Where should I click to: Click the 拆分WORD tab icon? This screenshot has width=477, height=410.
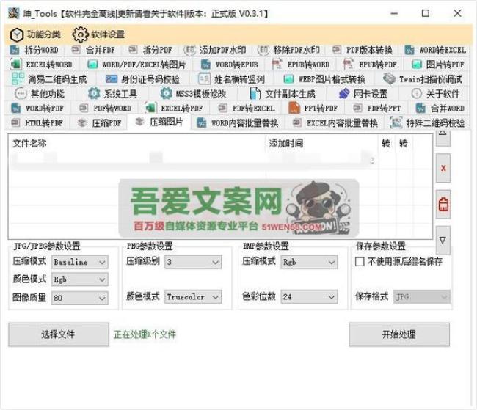tap(15, 50)
